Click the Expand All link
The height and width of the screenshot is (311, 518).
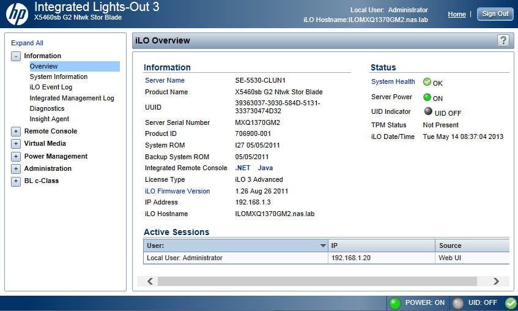coord(27,43)
